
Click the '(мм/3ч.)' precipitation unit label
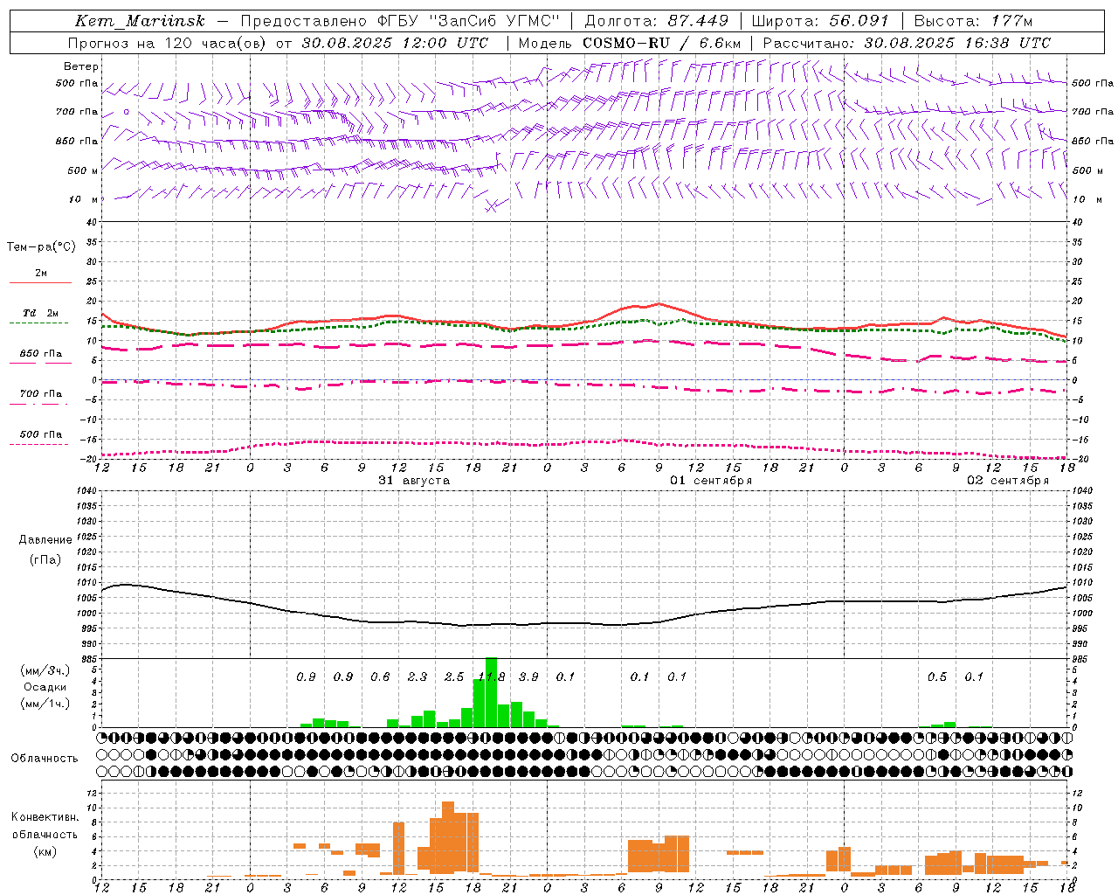[45, 670]
